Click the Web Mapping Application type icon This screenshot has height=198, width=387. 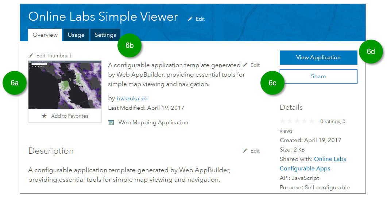pos(111,123)
